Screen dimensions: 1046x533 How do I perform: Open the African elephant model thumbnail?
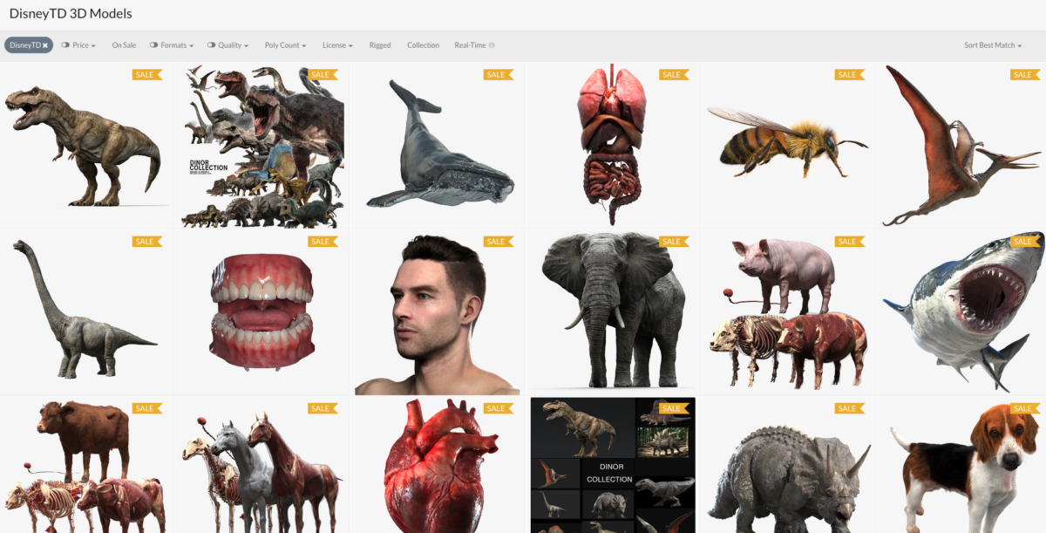613,311
